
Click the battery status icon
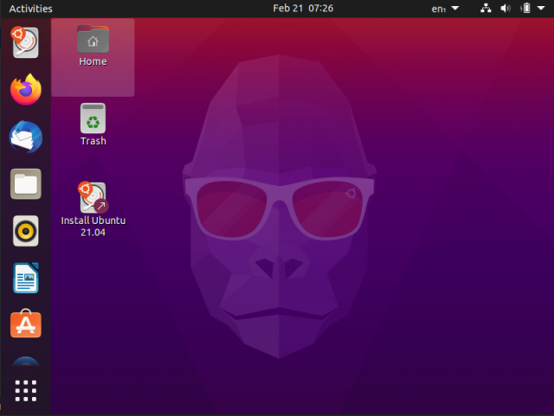click(x=525, y=8)
